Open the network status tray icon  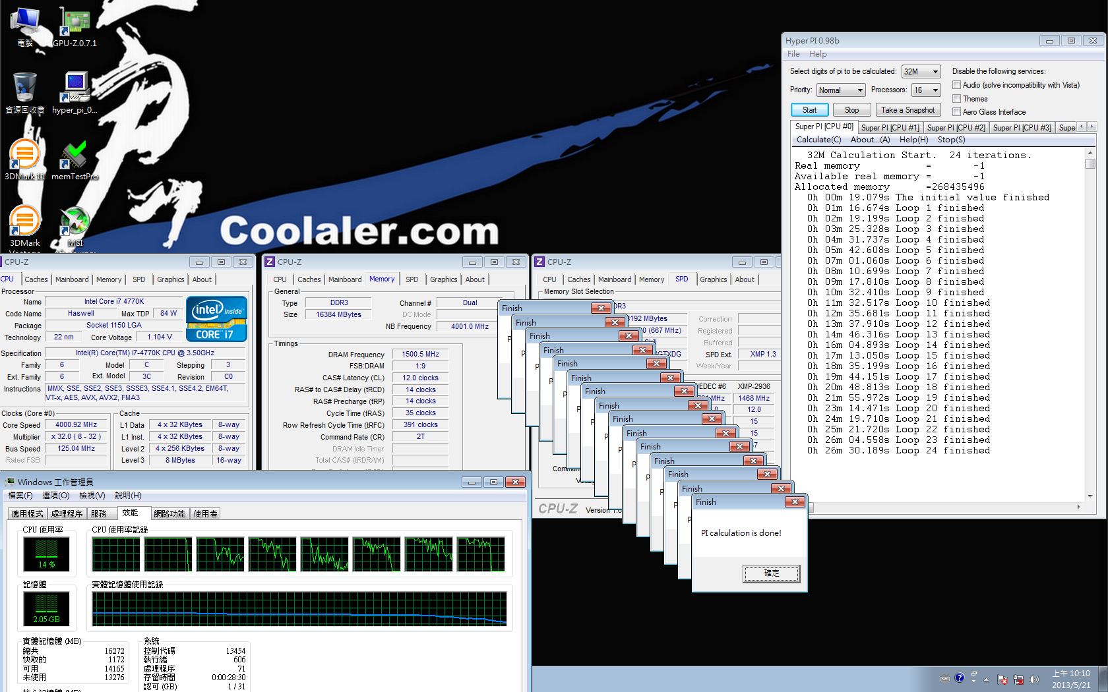tap(1018, 679)
